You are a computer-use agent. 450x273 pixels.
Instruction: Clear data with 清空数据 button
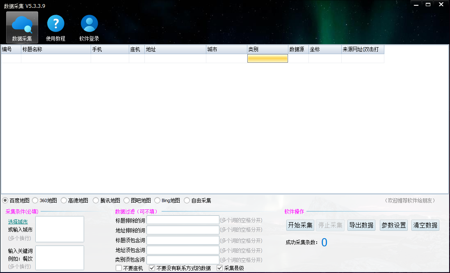tap(425, 225)
